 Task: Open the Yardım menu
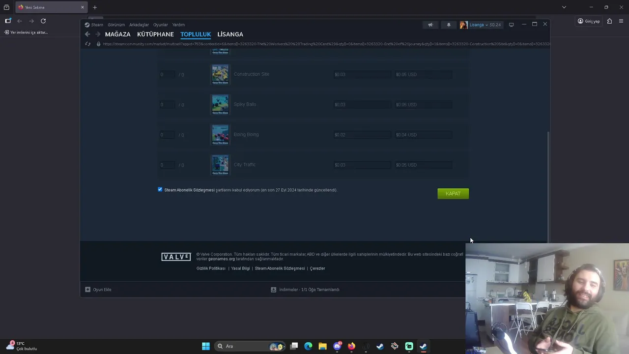[178, 25]
